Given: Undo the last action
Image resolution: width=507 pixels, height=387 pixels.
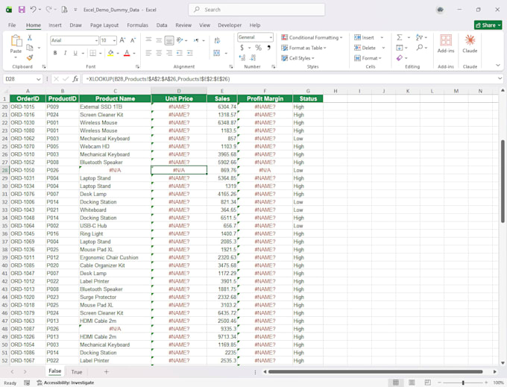Looking at the screenshot, I should pos(33,10).
